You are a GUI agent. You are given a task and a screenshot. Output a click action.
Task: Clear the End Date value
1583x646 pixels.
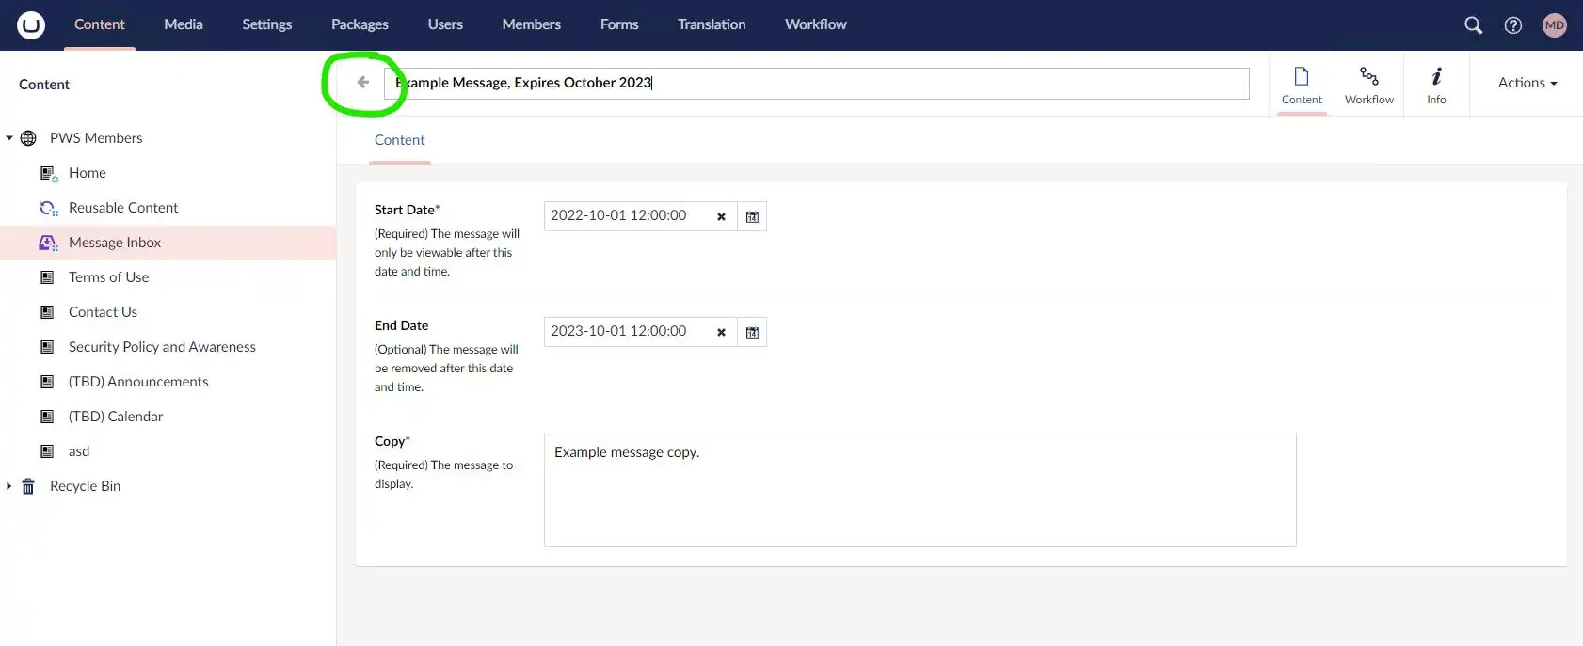(x=721, y=332)
